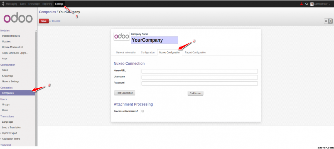Screen dimensions: 334x149
Task: Click the Modules section header
Action: (5, 31)
